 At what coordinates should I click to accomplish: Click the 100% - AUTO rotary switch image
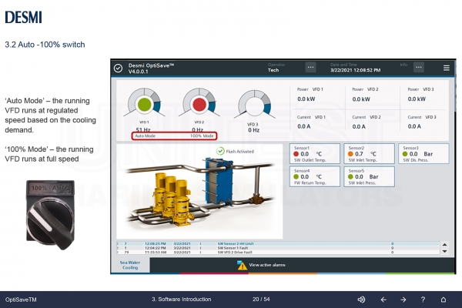(50, 215)
